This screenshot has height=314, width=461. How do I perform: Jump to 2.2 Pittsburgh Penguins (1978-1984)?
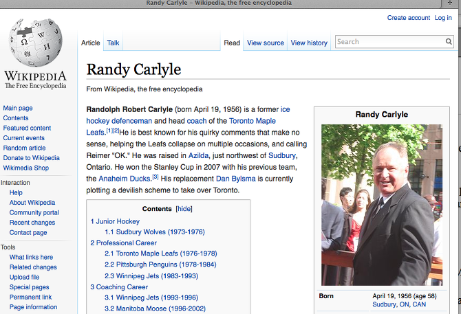(160, 265)
